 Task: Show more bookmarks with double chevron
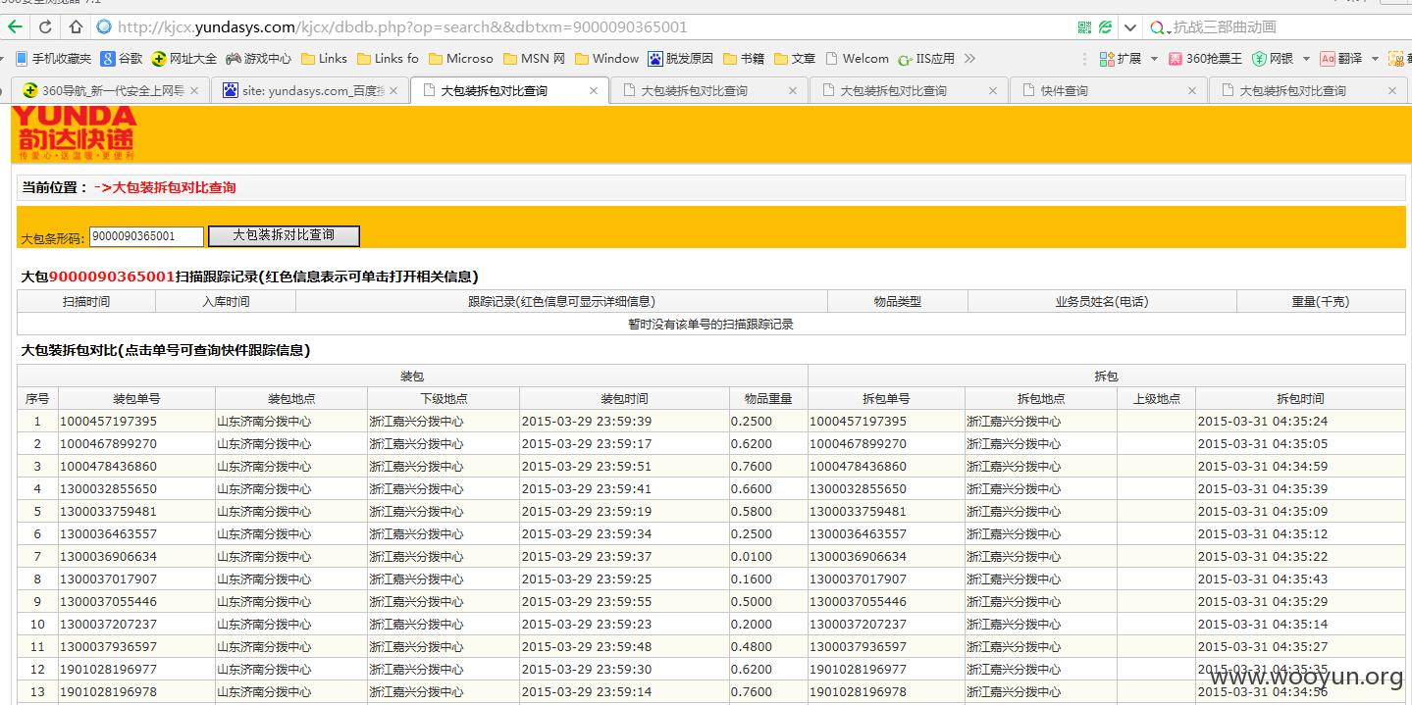coord(970,59)
